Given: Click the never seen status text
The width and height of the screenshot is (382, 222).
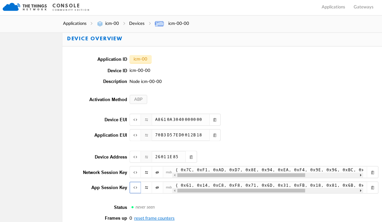Looking at the screenshot, I should [x=145, y=207].
